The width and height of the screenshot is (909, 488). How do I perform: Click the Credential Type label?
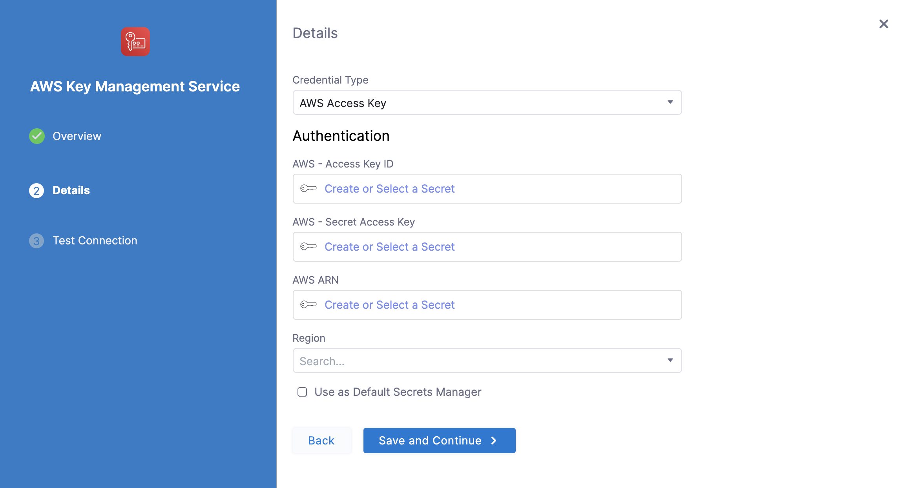click(x=330, y=80)
